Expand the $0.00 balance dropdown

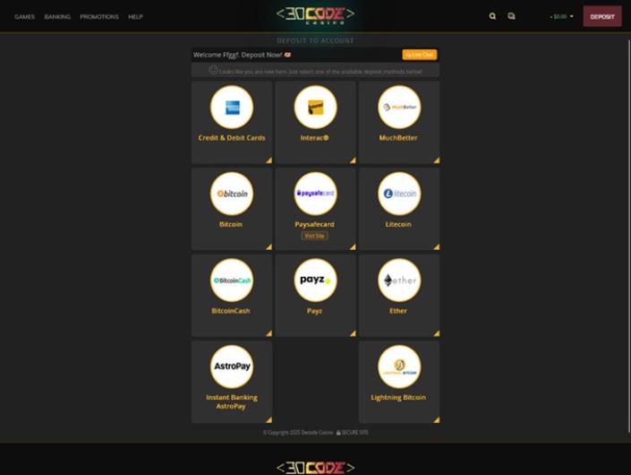(561, 16)
